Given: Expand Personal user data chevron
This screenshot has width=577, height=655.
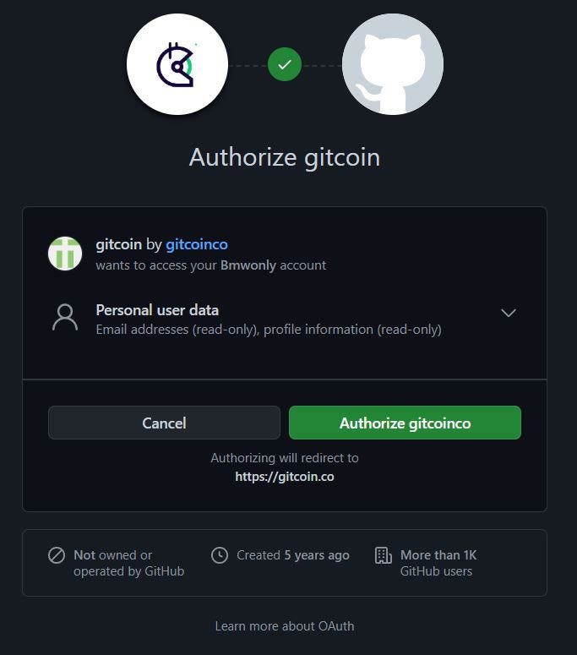Looking at the screenshot, I should coord(508,313).
